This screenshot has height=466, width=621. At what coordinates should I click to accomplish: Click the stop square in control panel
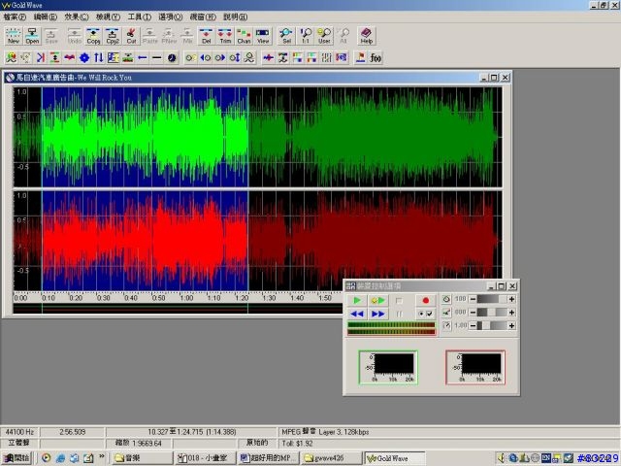pos(399,301)
